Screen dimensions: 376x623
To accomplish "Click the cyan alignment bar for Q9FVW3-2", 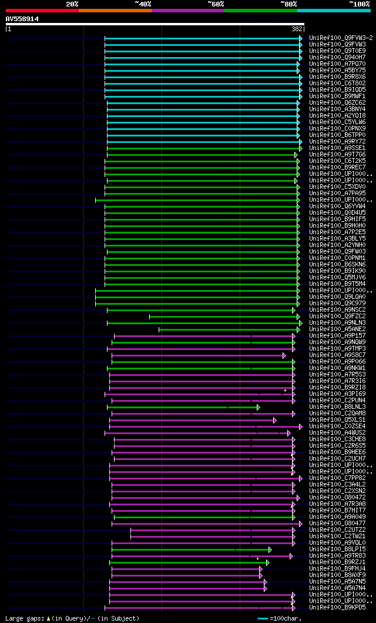I will 203,38.
